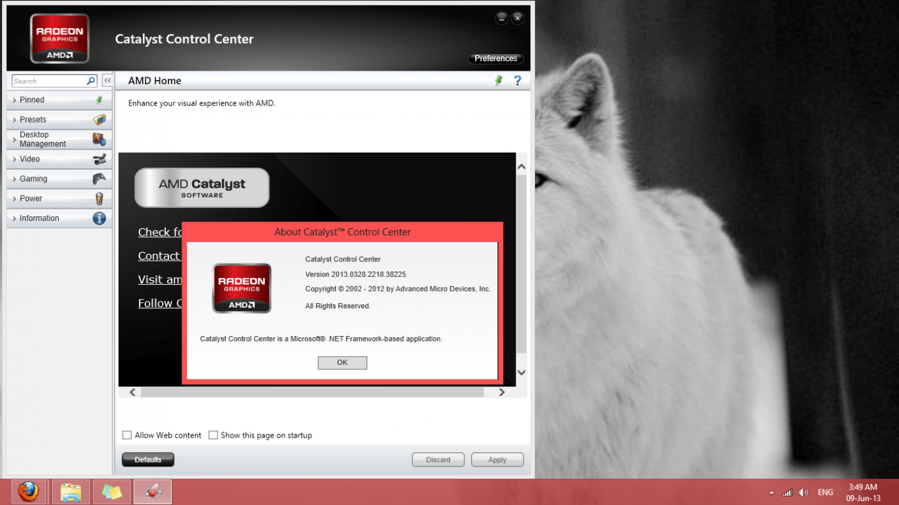Image resolution: width=899 pixels, height=505 pixels.
Task: Expand the Presets category
Action: (x=59, y=119)
